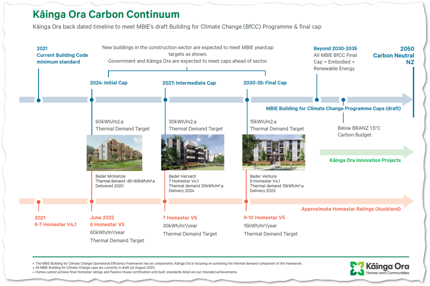Viewport: 430px width, 286px height.
Task: Open the Bader McKenzie building image
Action: [x=114, y=153]
